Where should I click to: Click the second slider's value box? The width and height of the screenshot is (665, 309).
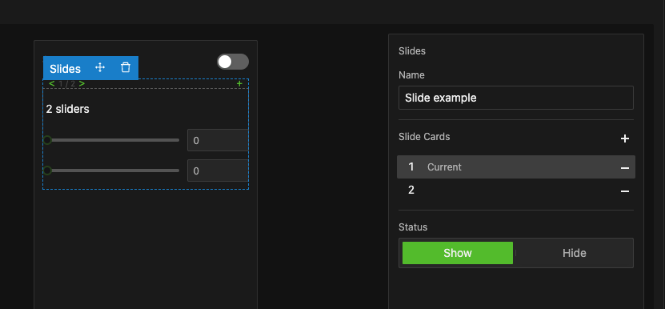click(218, 171)
